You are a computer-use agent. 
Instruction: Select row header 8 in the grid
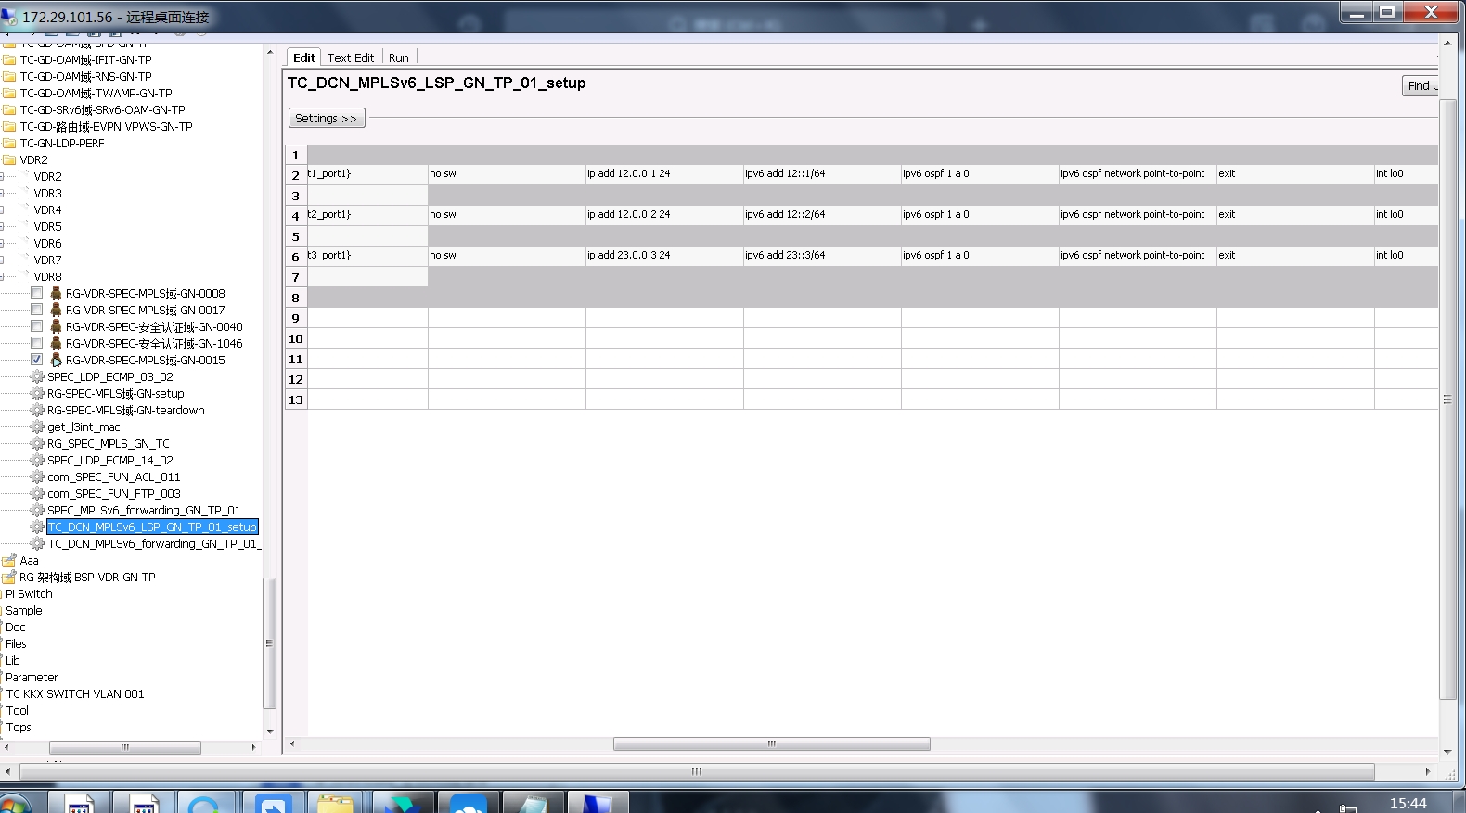click(x=296, y=298)
